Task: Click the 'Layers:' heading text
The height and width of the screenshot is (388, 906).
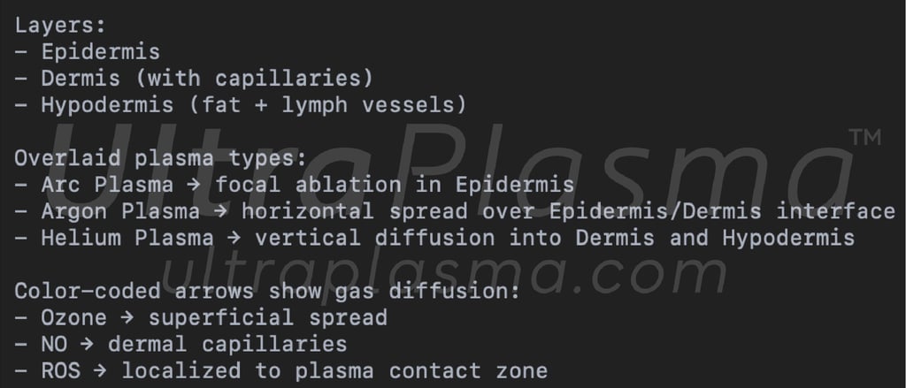Action: coord(60,26)
